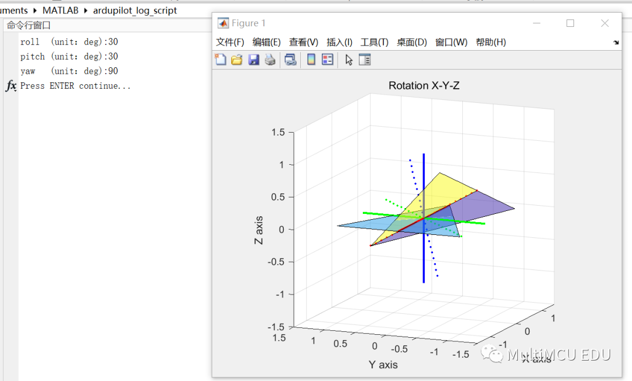Click the MATLAB folder in path bar

[x=60, y=11]
